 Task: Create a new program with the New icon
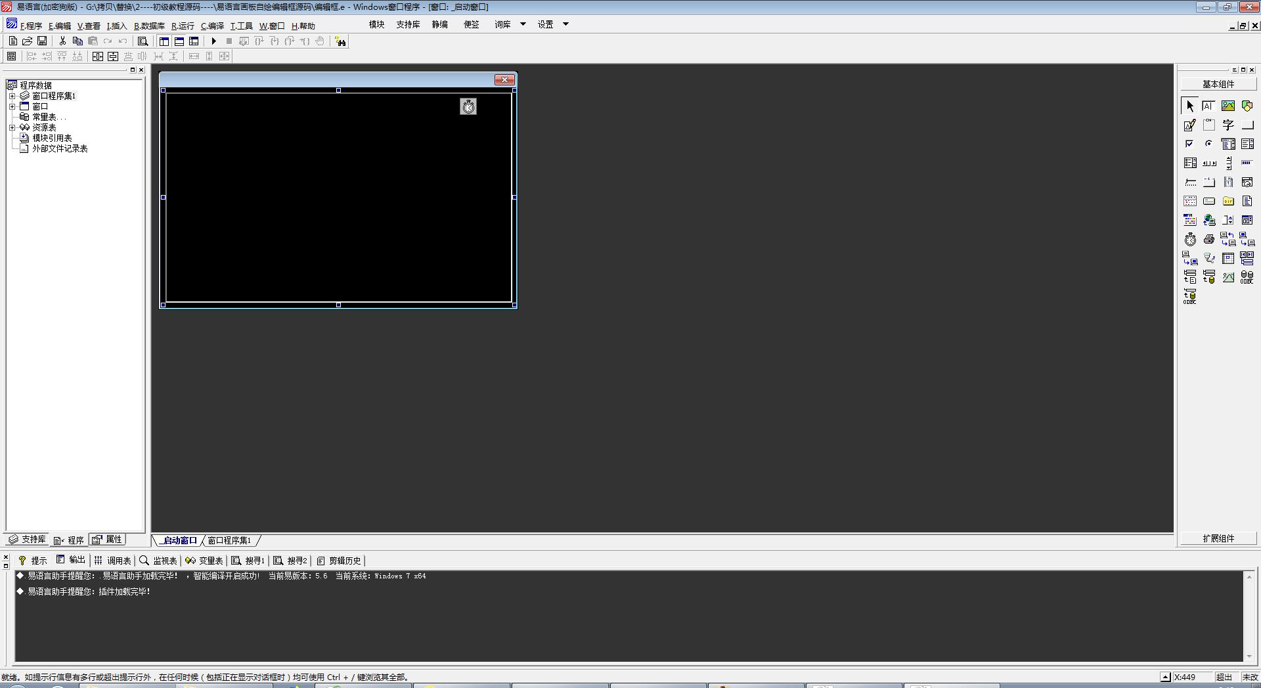click(x=12, y=41)
